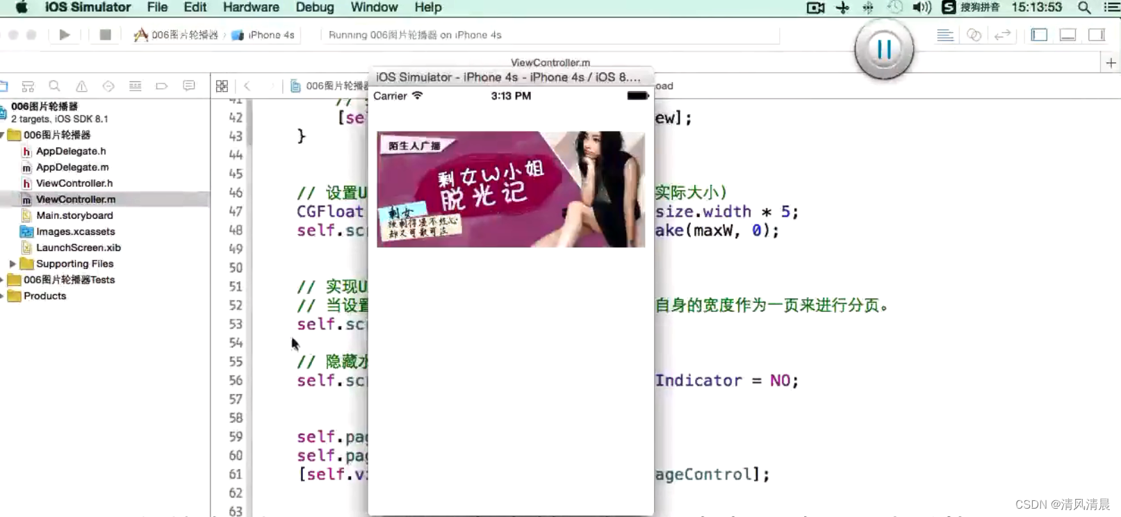
Task: Select the 006图片轮播器 source group folder
Action: tap(57, 136)
